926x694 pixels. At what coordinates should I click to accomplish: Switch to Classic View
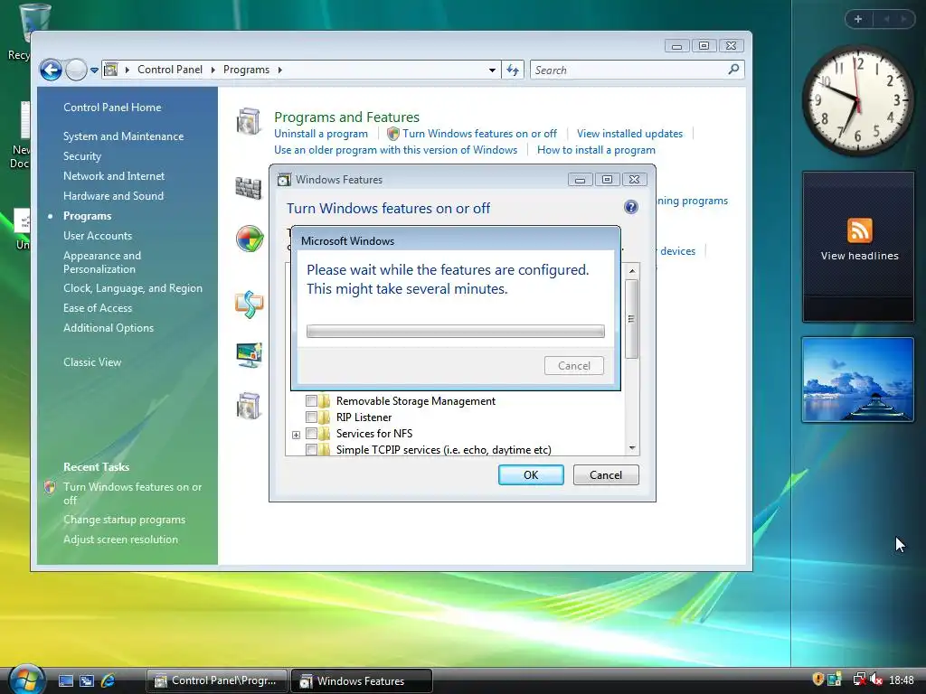click(92, 362)
